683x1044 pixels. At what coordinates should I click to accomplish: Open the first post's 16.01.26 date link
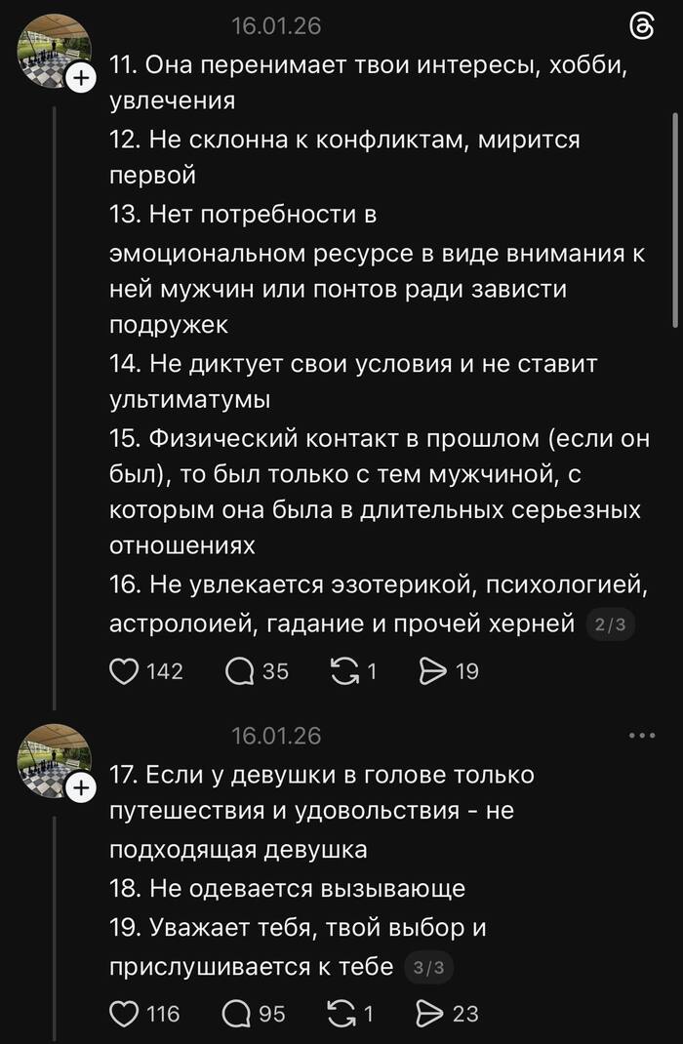[276, 26]
